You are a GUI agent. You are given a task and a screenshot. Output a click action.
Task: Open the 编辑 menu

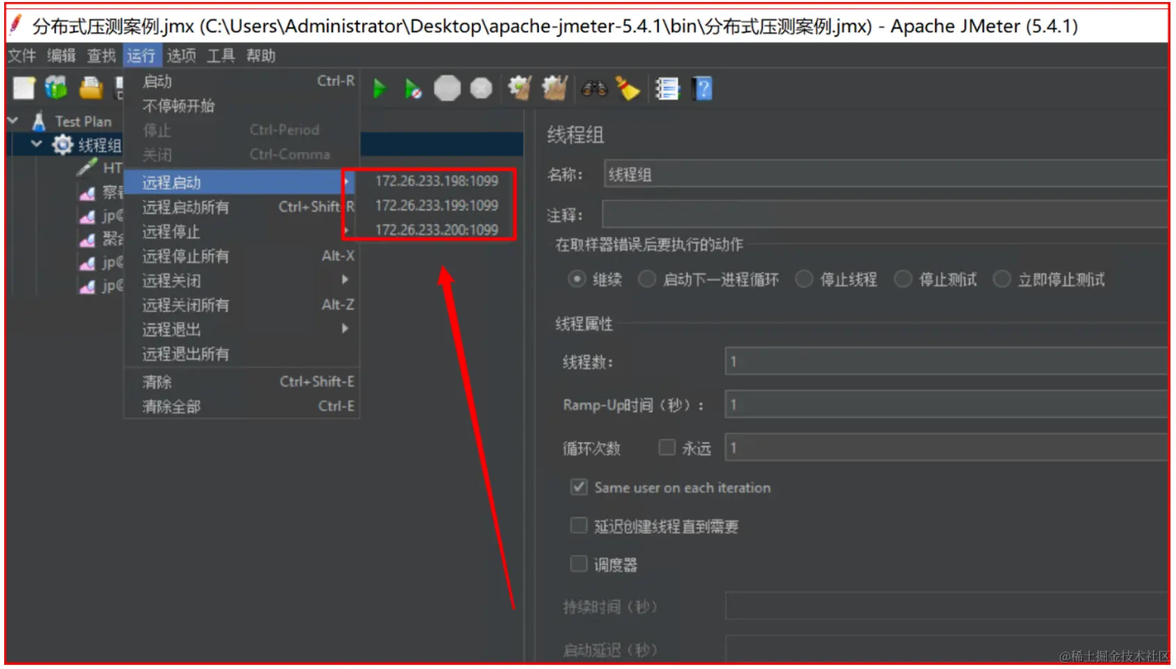62,56
